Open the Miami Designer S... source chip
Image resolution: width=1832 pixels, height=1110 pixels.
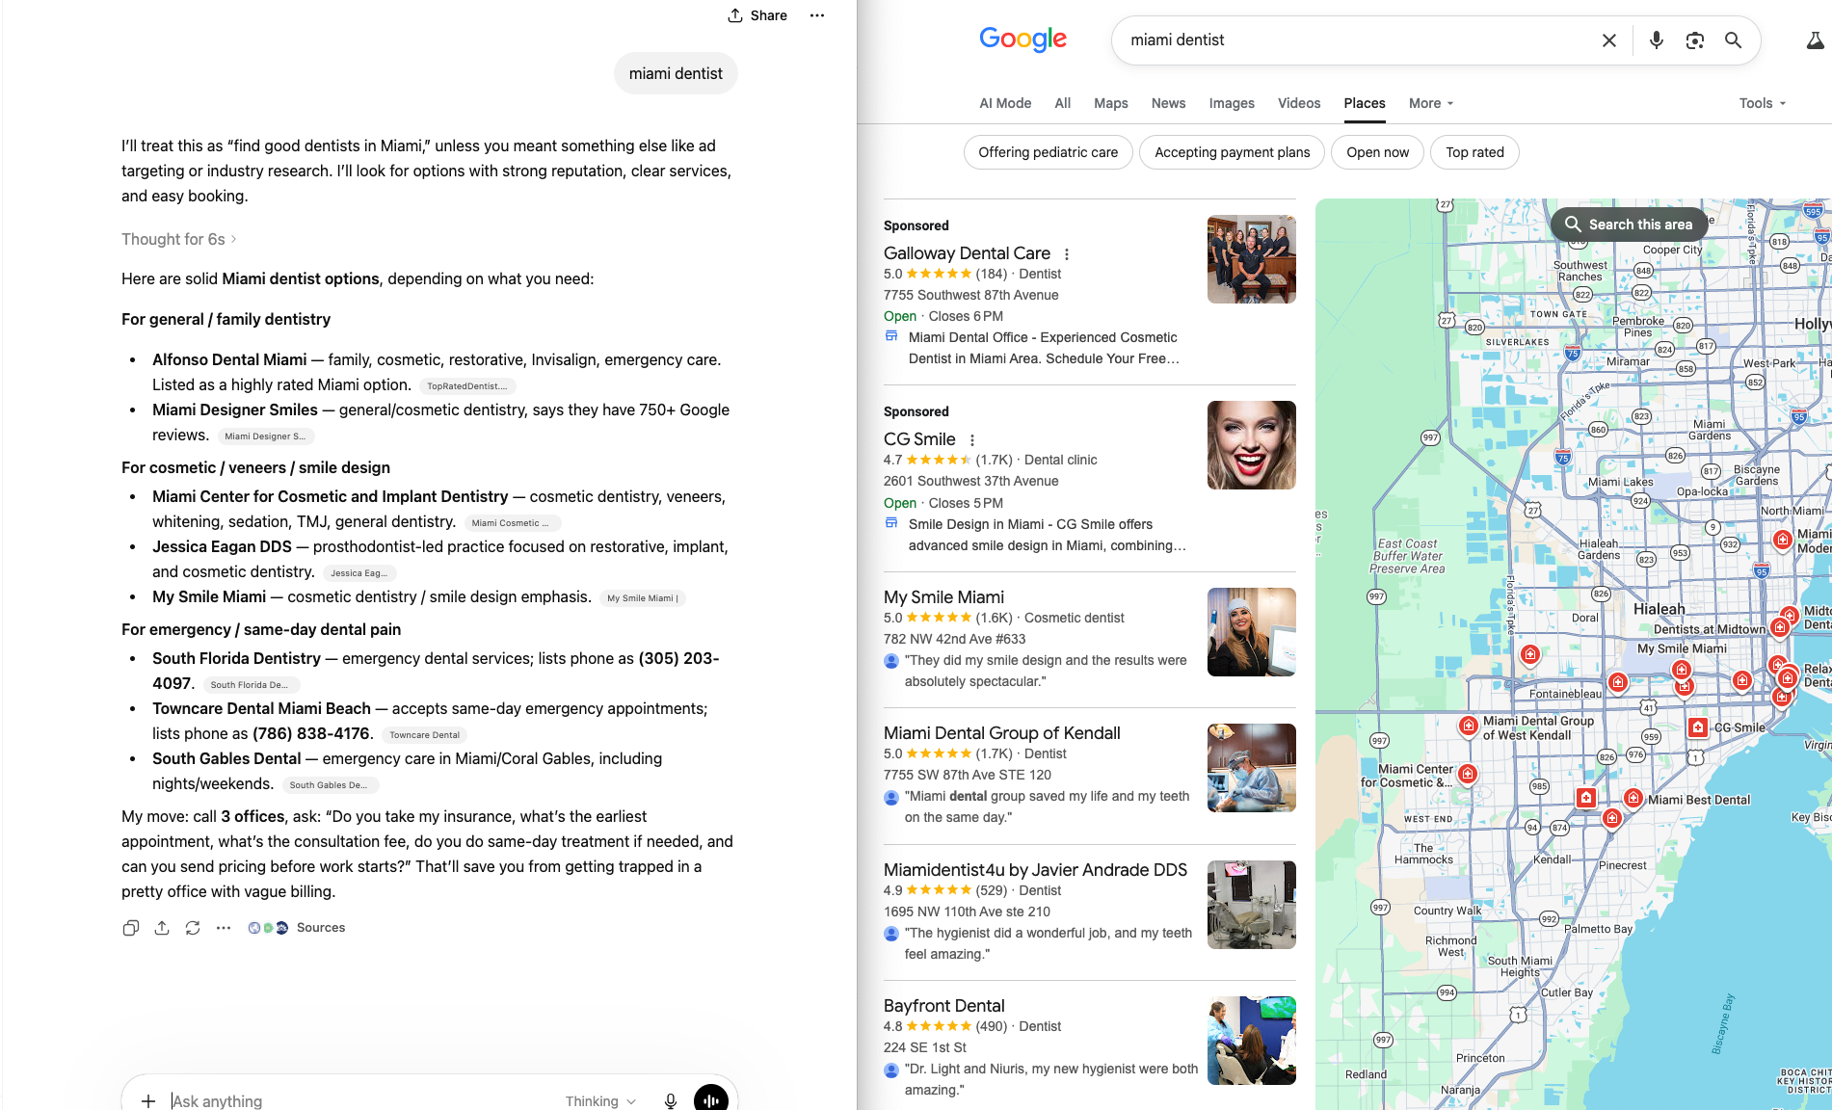coord(265,436)
